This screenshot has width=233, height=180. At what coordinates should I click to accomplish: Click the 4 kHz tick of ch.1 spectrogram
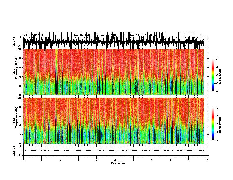(x=20, y=77)
